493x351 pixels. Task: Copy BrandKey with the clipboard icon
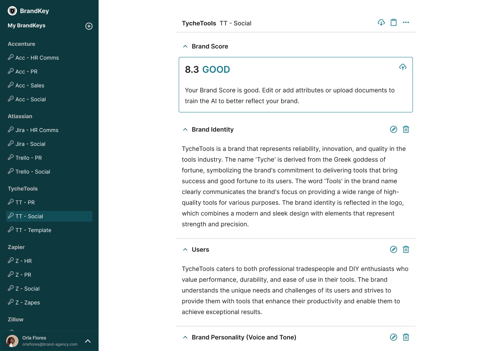tap(394, 22)
